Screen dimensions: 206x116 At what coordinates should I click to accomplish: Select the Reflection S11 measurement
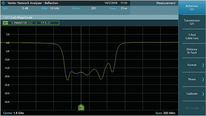pos(192,8)
